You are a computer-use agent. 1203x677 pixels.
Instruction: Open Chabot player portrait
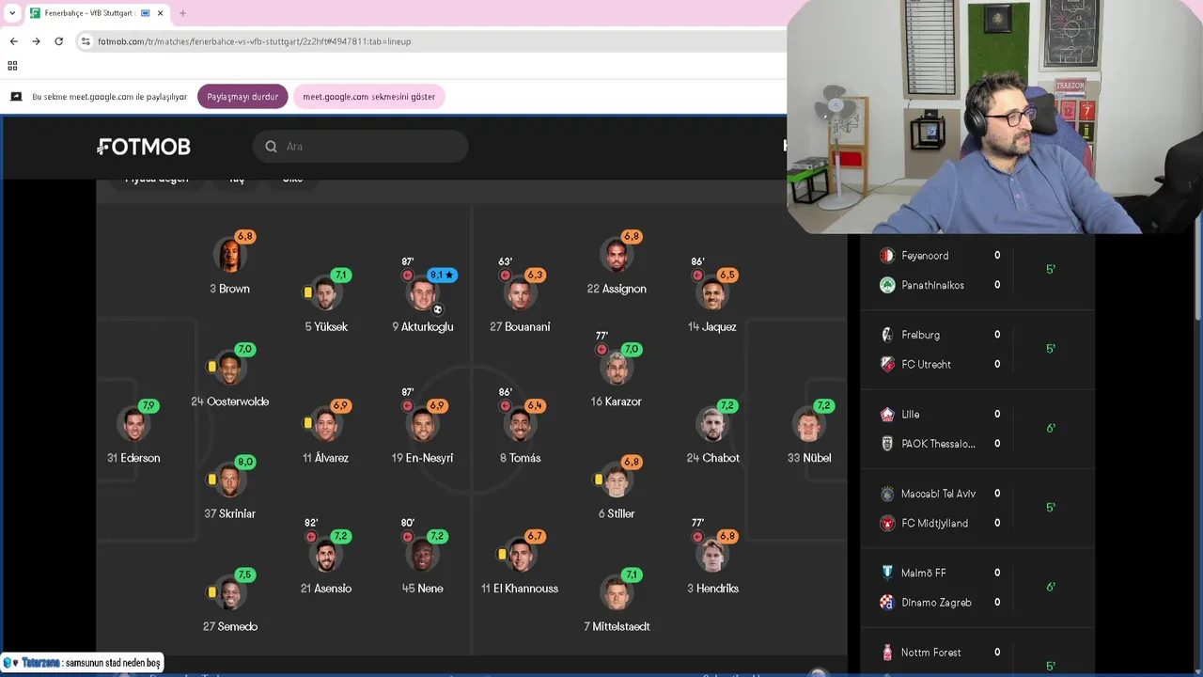tap(712, 424)
